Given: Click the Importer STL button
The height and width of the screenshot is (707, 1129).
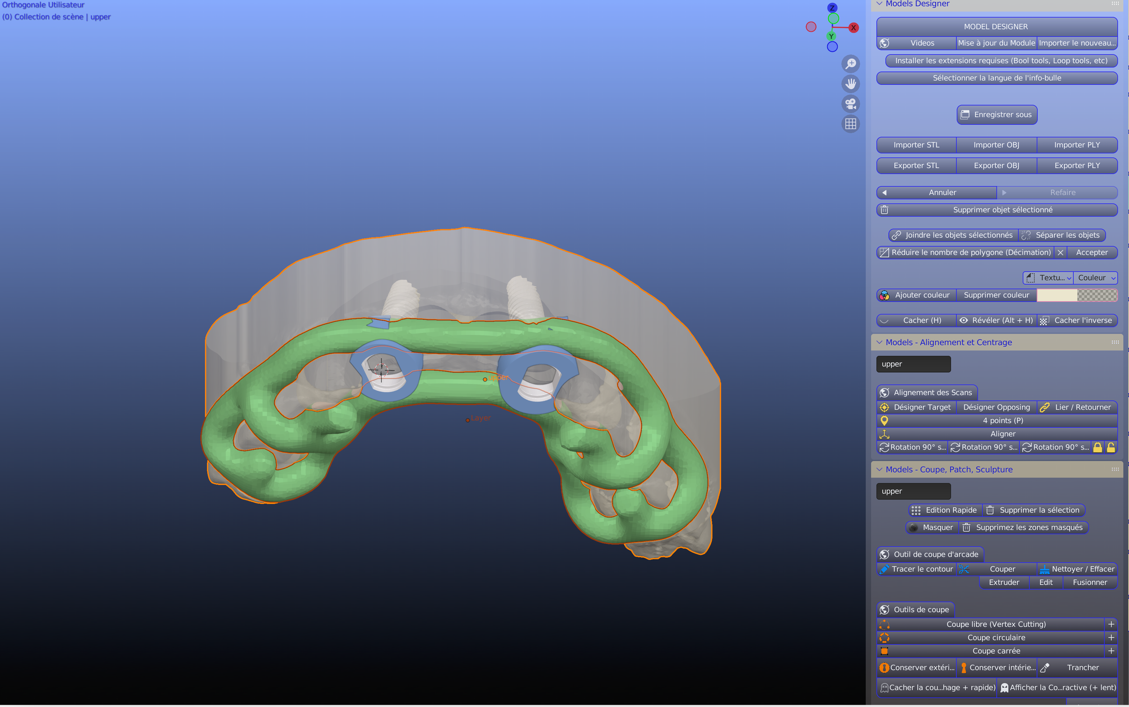Looking at the screenshot, I should pyautogui.click(x=916, y=145).
